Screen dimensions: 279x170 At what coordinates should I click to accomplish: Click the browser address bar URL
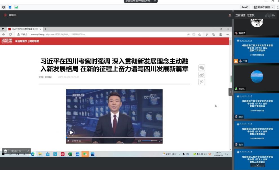(x=58, y=34)
